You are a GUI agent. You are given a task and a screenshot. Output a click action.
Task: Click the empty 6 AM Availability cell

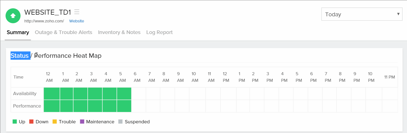138,93
